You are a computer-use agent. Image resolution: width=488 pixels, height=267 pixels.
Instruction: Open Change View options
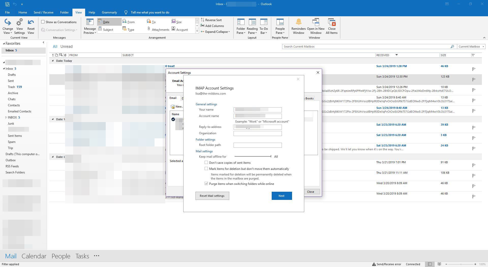8,26
